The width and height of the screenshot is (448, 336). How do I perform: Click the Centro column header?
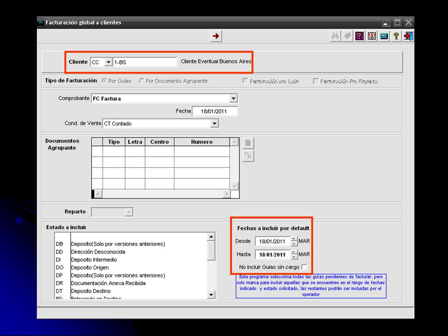[160, 142]
